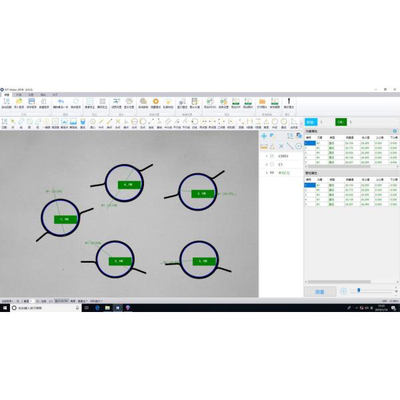Screen dimensions: 400x400
Task: Open the orange gear measurement settings
Action: tap(155, 101)
